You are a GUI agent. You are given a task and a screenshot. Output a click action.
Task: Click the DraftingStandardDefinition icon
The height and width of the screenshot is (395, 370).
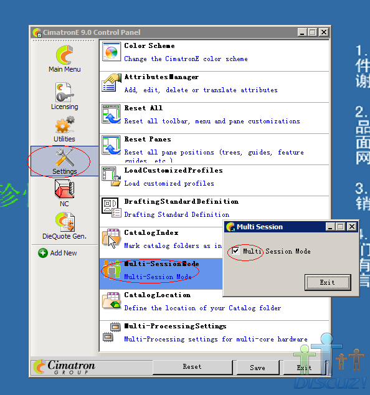tap(111, 207)
